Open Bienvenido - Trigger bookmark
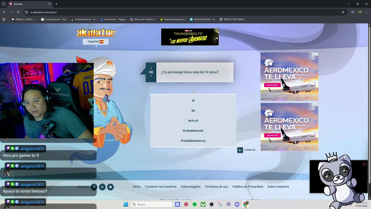The height and width of the screenshot is (209, 371). pyautogui.click(x=114, y=19)
